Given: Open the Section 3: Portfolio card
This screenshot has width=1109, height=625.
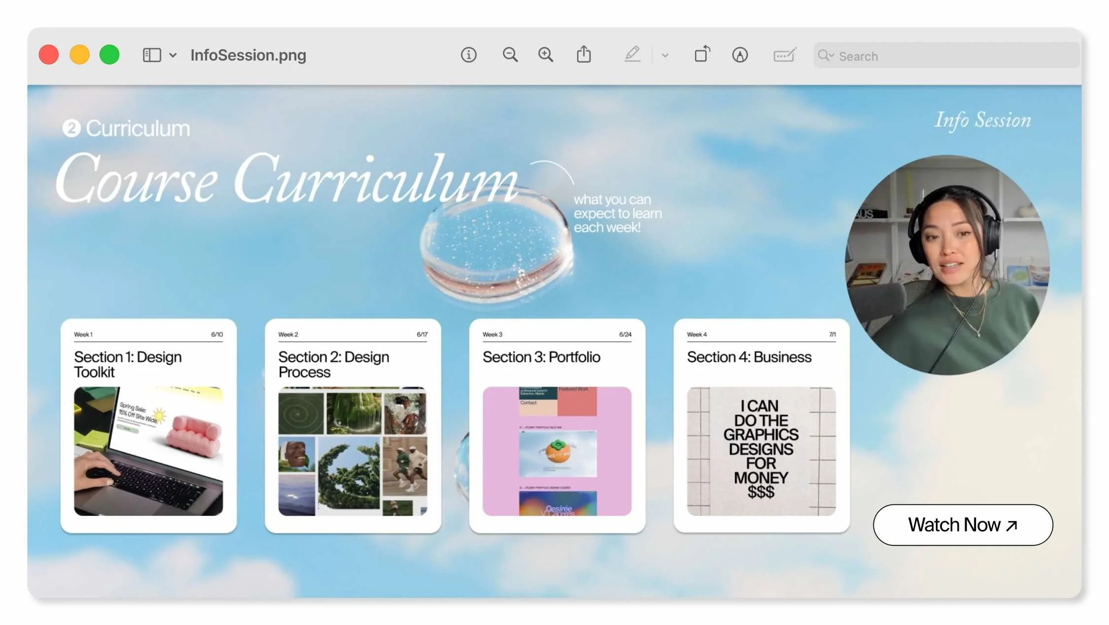Looking at the screenshot, I should [557, 426].
